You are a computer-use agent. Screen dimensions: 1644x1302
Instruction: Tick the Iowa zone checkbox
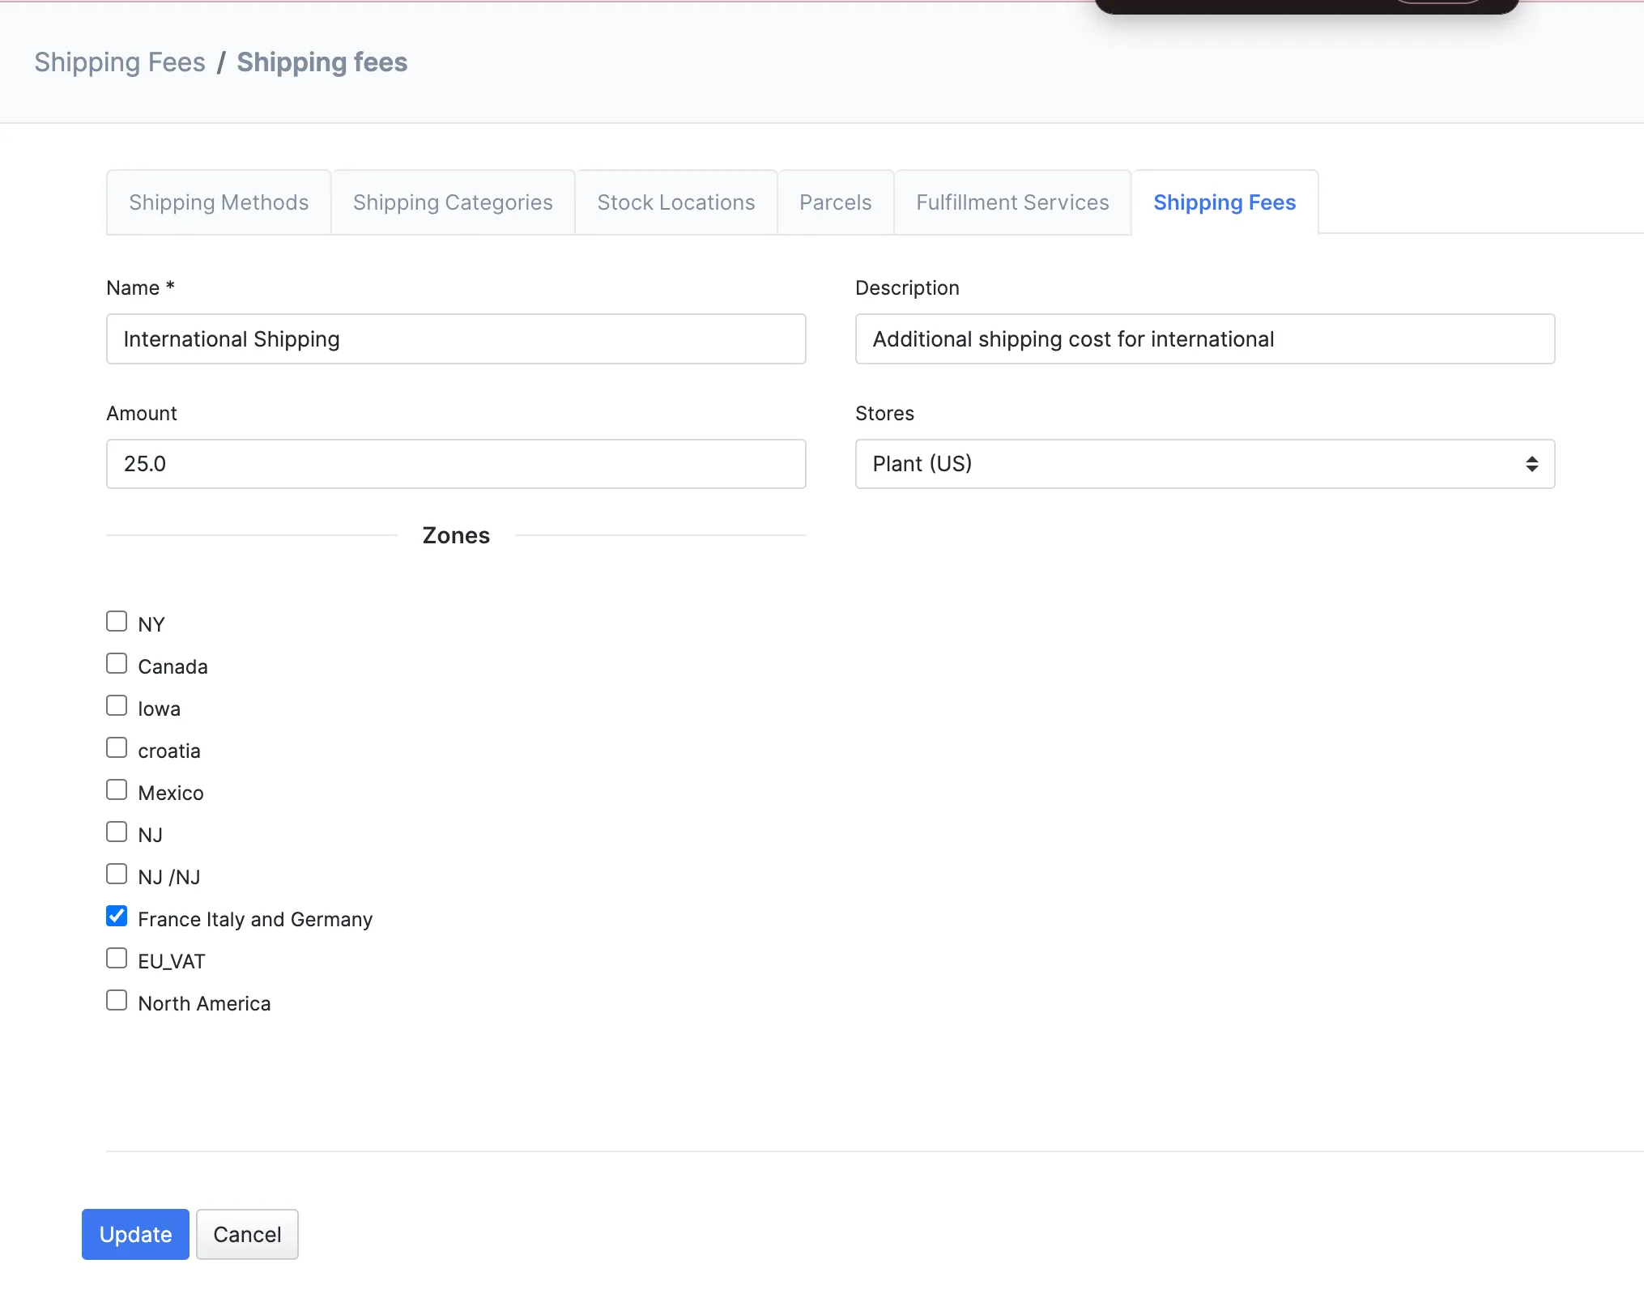pyautogui.click(x=117, y=705)
